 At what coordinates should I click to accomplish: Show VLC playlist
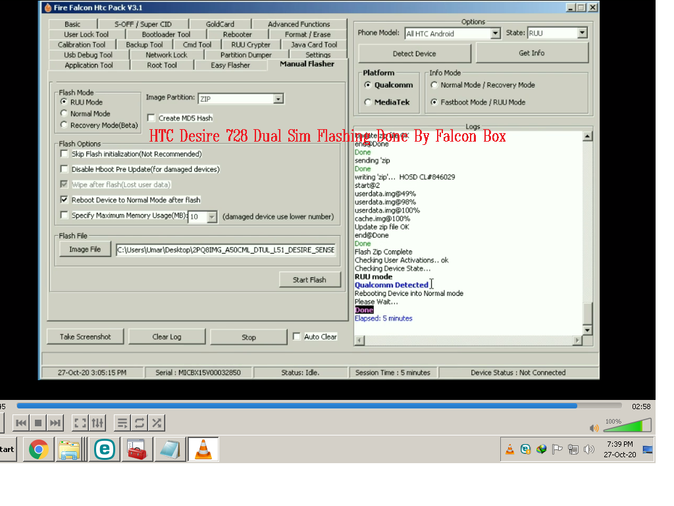coord(122,423)
